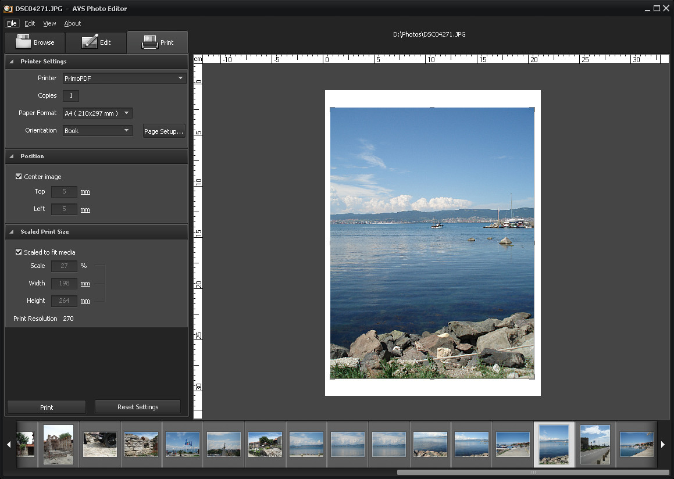
Task: Click the cm unit box at ruler corner
Action: click(198, 59)
